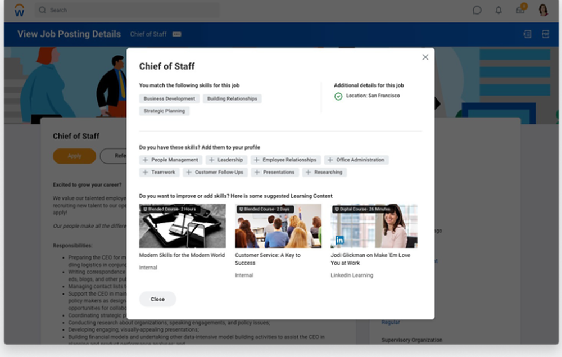Open Jodi Glickman LinkedIn course thumbnail
This screenshot has height=357, width=562.
374,226
